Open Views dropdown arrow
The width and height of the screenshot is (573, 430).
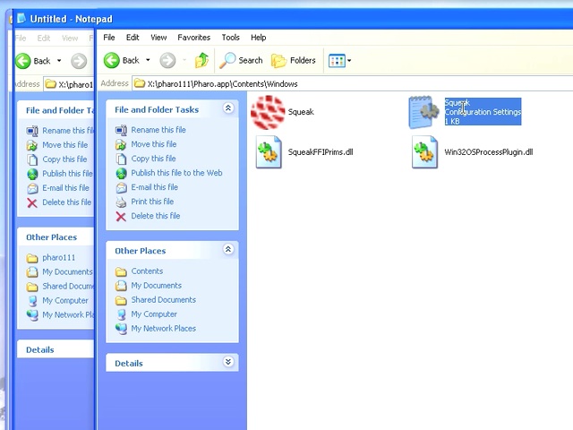pos(349,61)
